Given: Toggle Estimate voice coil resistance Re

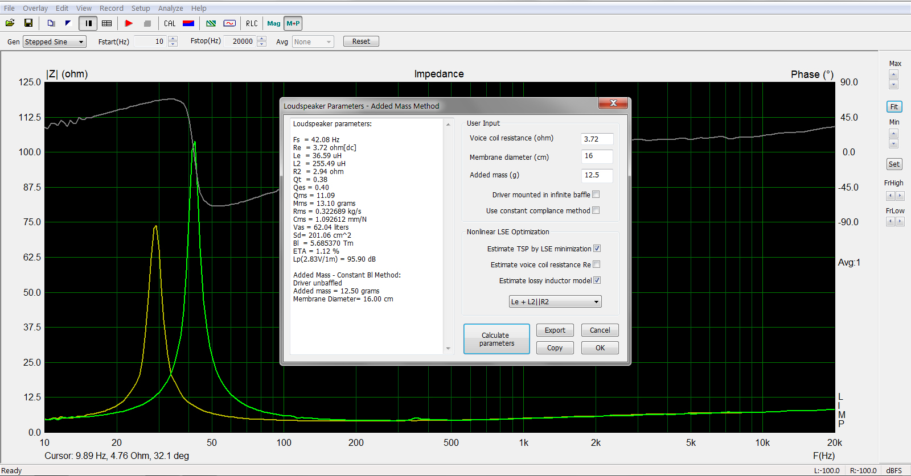Looking at the screenshot, I should coord(597,264).
